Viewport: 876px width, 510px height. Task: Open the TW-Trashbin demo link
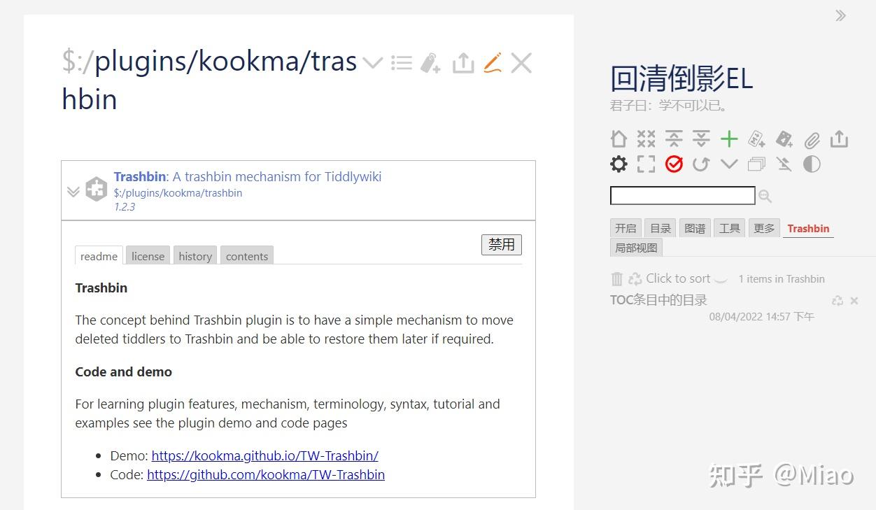pyautogui.click(x=264, y=455)
